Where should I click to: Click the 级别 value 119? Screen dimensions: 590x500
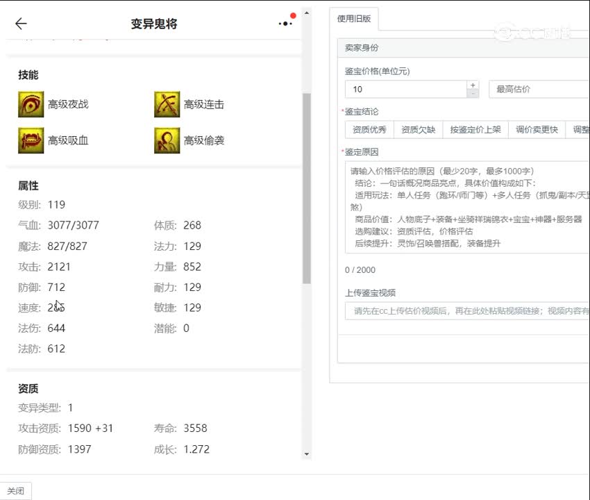56,205
